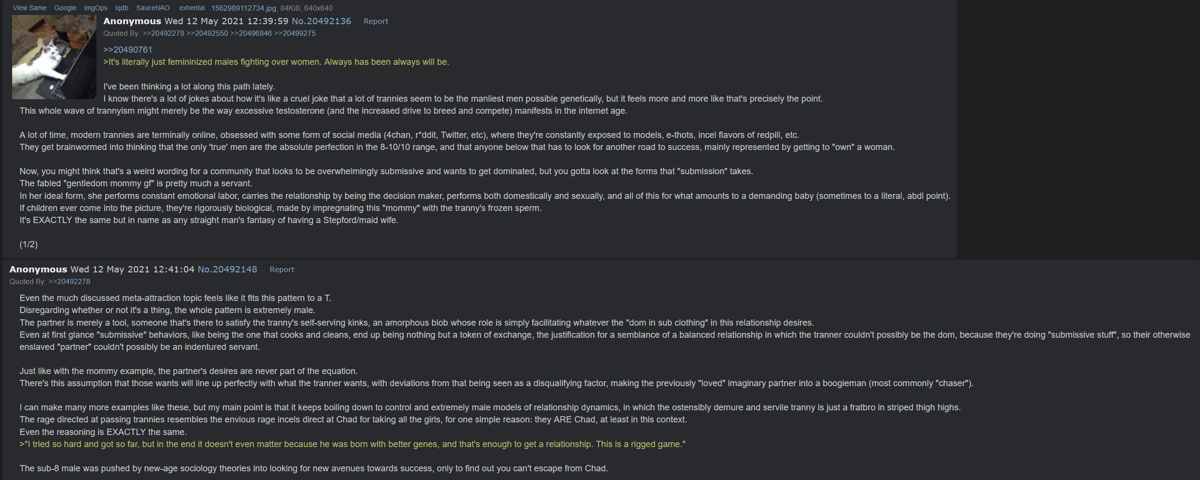Search the image with SauceNAO

point(153,8)
